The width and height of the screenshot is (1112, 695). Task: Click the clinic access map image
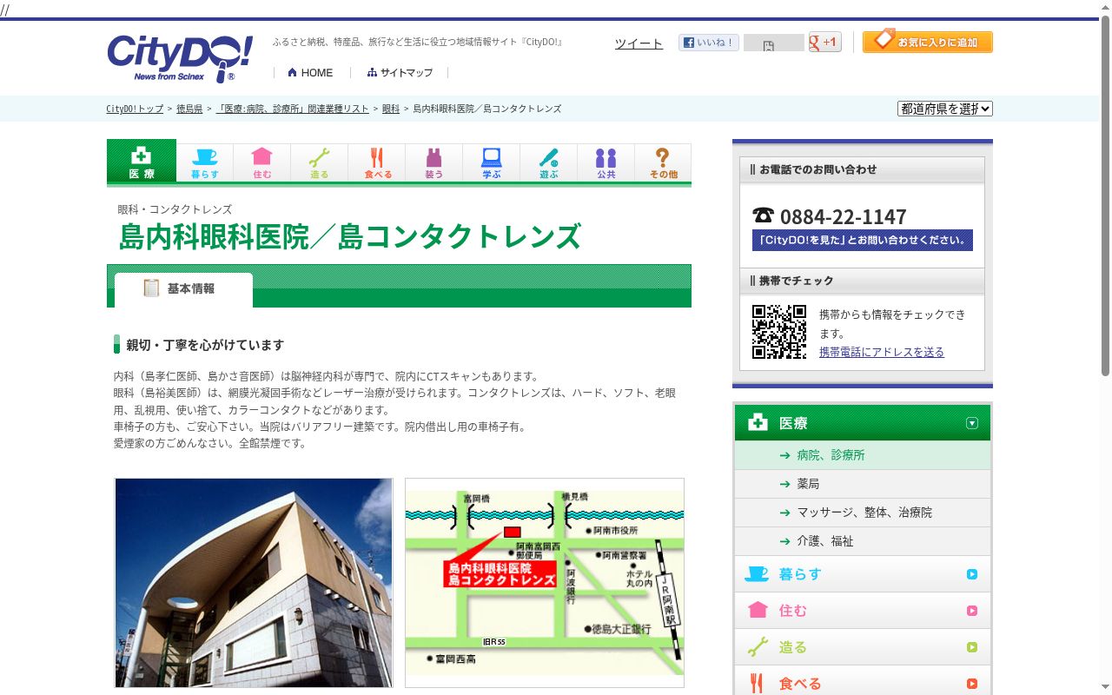[x=545, y=583]
